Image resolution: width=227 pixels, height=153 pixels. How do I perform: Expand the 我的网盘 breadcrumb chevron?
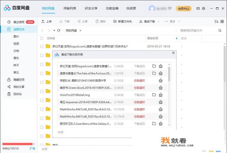coord(80,31)
